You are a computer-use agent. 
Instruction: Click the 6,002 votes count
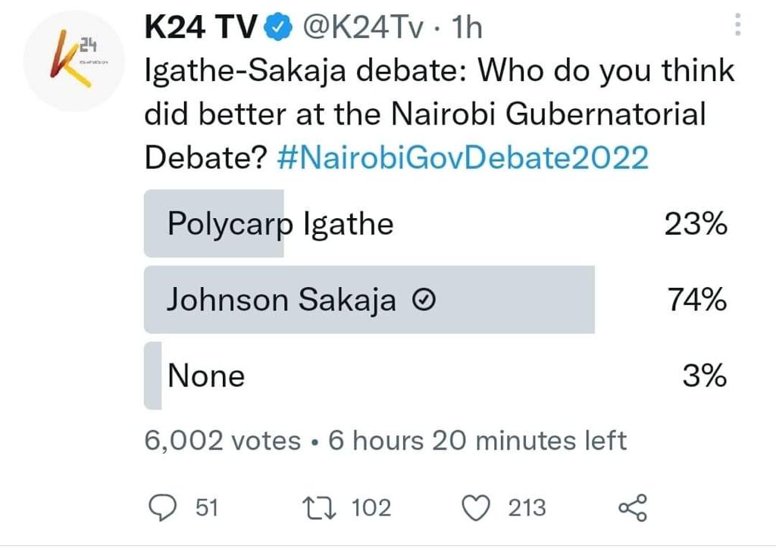pyautogui.click(x=222, y=440)
